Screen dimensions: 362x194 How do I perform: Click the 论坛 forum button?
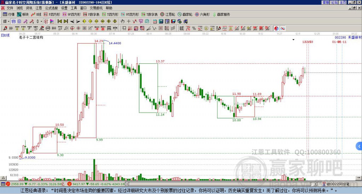(334, 2)
